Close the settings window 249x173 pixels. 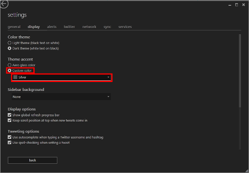tap(244, 5)
